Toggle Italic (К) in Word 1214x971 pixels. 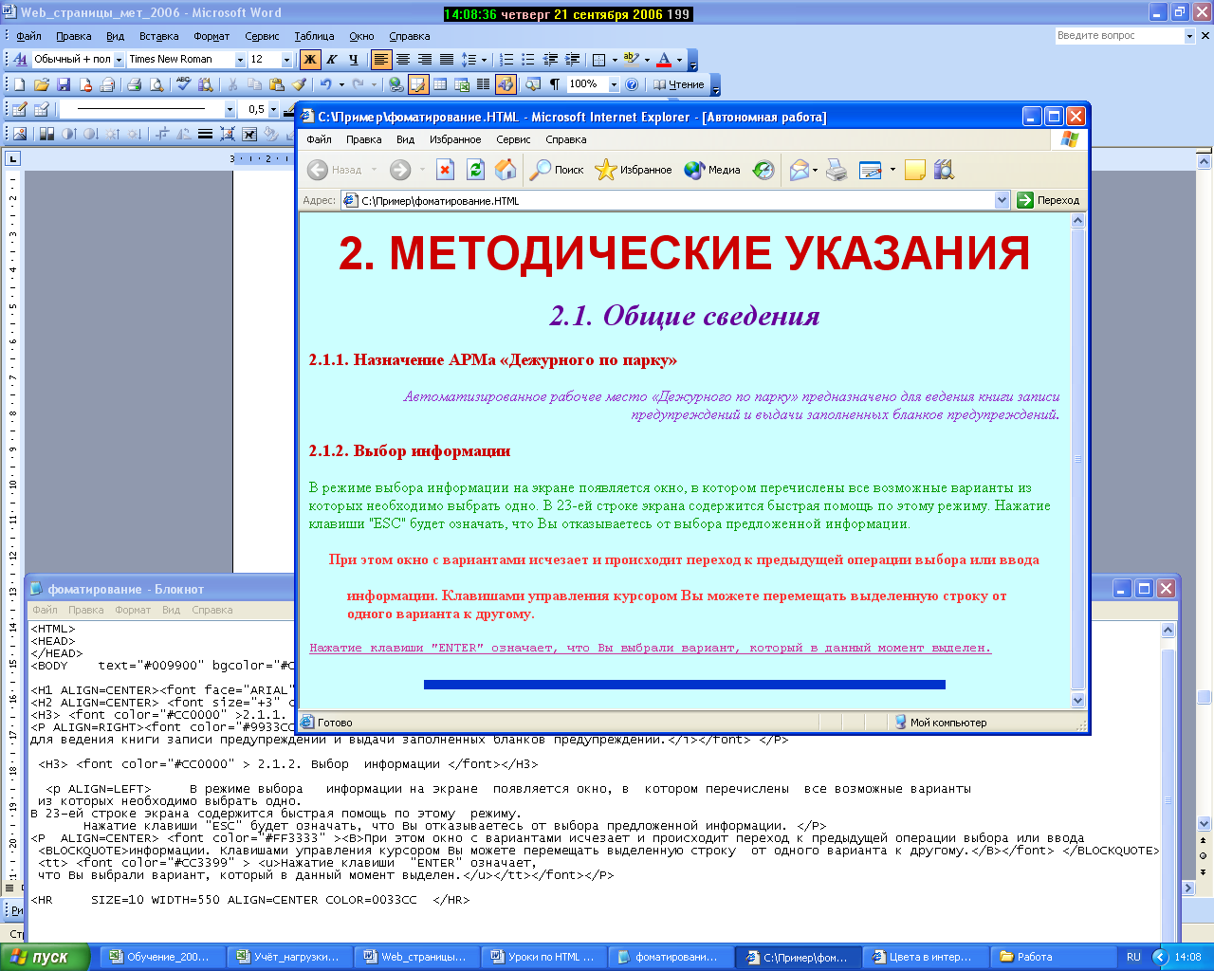pyautogui.click(x=332, y=59)
